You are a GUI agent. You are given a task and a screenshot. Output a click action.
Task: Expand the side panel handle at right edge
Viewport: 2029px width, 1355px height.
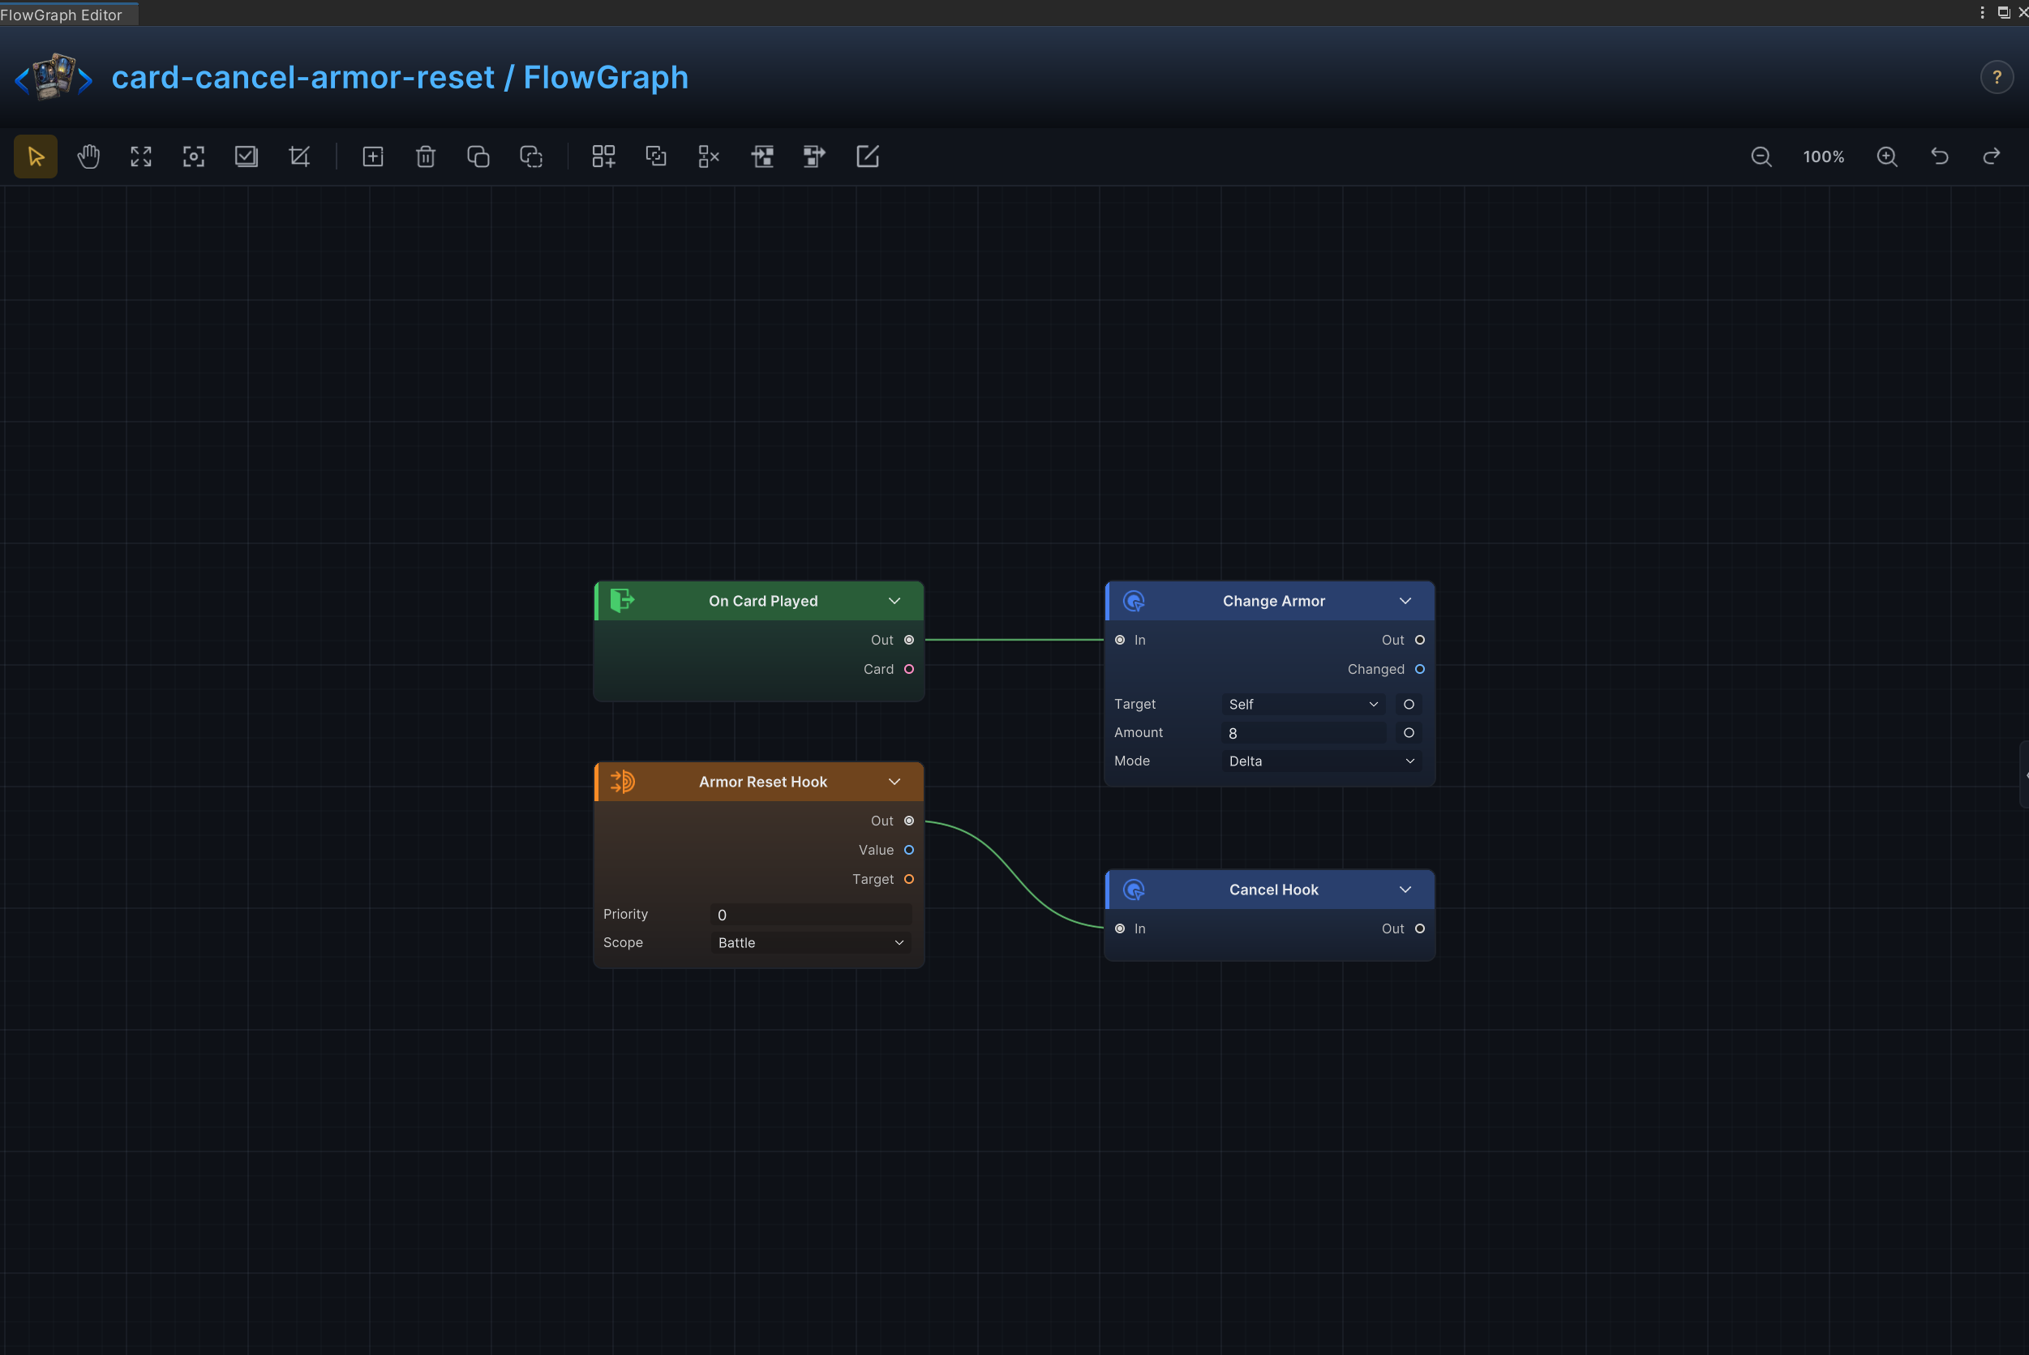point(2024,774)
